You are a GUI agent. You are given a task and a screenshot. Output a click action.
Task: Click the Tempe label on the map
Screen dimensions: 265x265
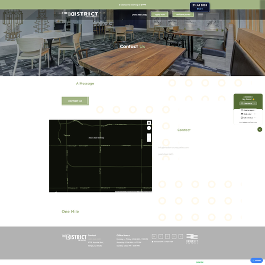point(67,135)
